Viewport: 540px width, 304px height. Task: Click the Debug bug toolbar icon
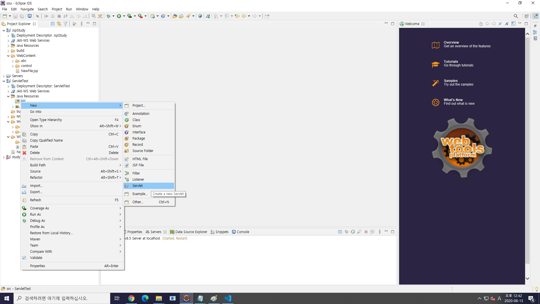tap(108, 16)
